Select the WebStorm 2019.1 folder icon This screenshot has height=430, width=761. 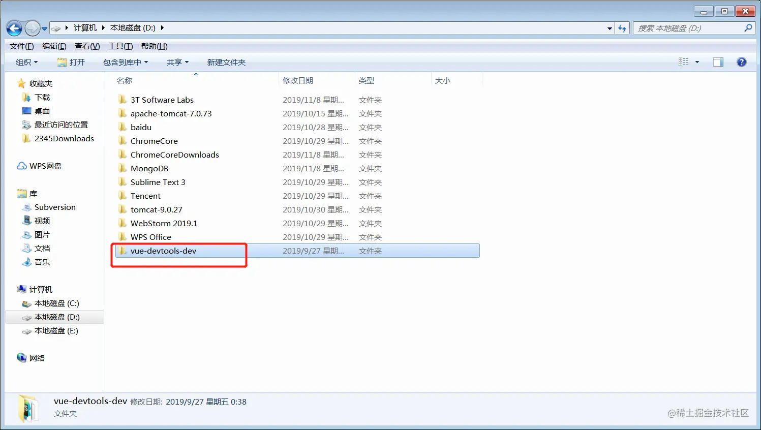coord(123,223)
